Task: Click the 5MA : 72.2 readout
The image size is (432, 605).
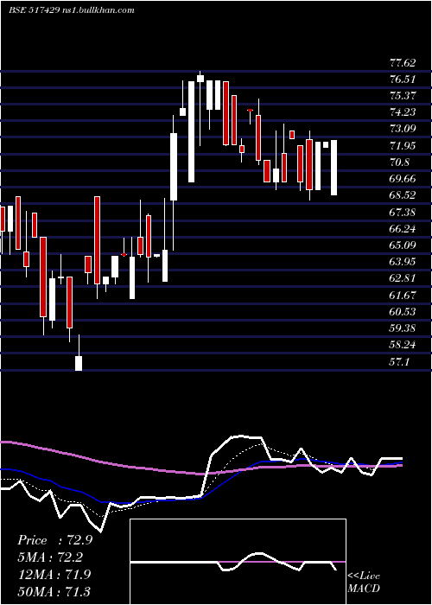Action: [x=50, y=557]
